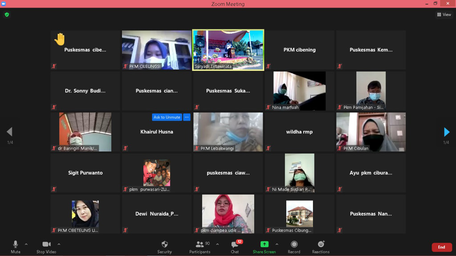
Task: Select Suryadi Tirtawinata's active speaker tile
Action: click(x=228, y=50)
